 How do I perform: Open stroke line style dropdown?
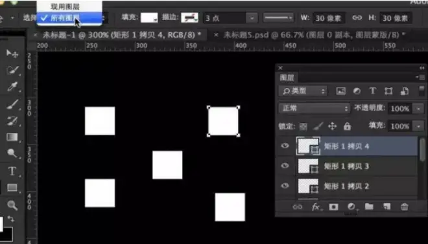278,18
